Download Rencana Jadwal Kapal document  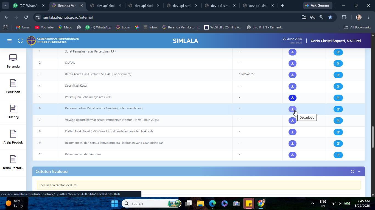coord(292,109)
